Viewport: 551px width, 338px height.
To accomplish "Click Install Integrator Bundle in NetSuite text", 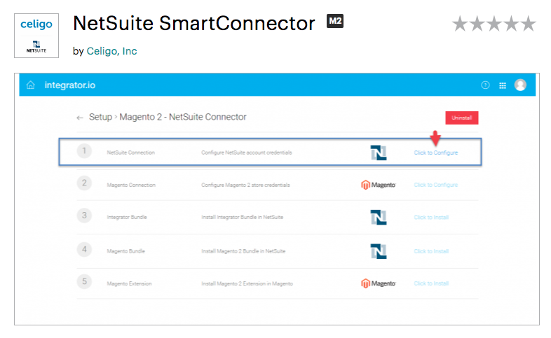I will pos(242,217).
